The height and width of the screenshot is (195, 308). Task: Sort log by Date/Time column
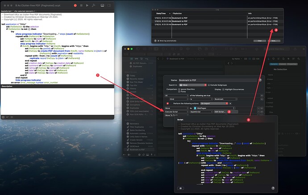coord(162,13)
